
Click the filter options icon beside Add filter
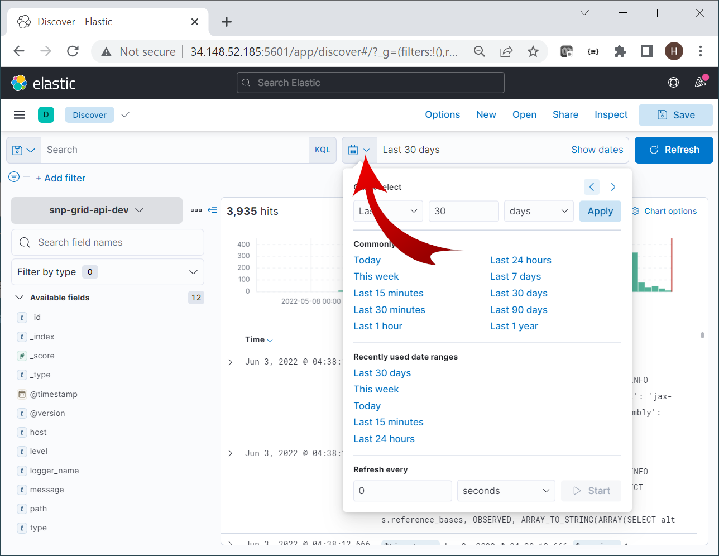[13, 177]
